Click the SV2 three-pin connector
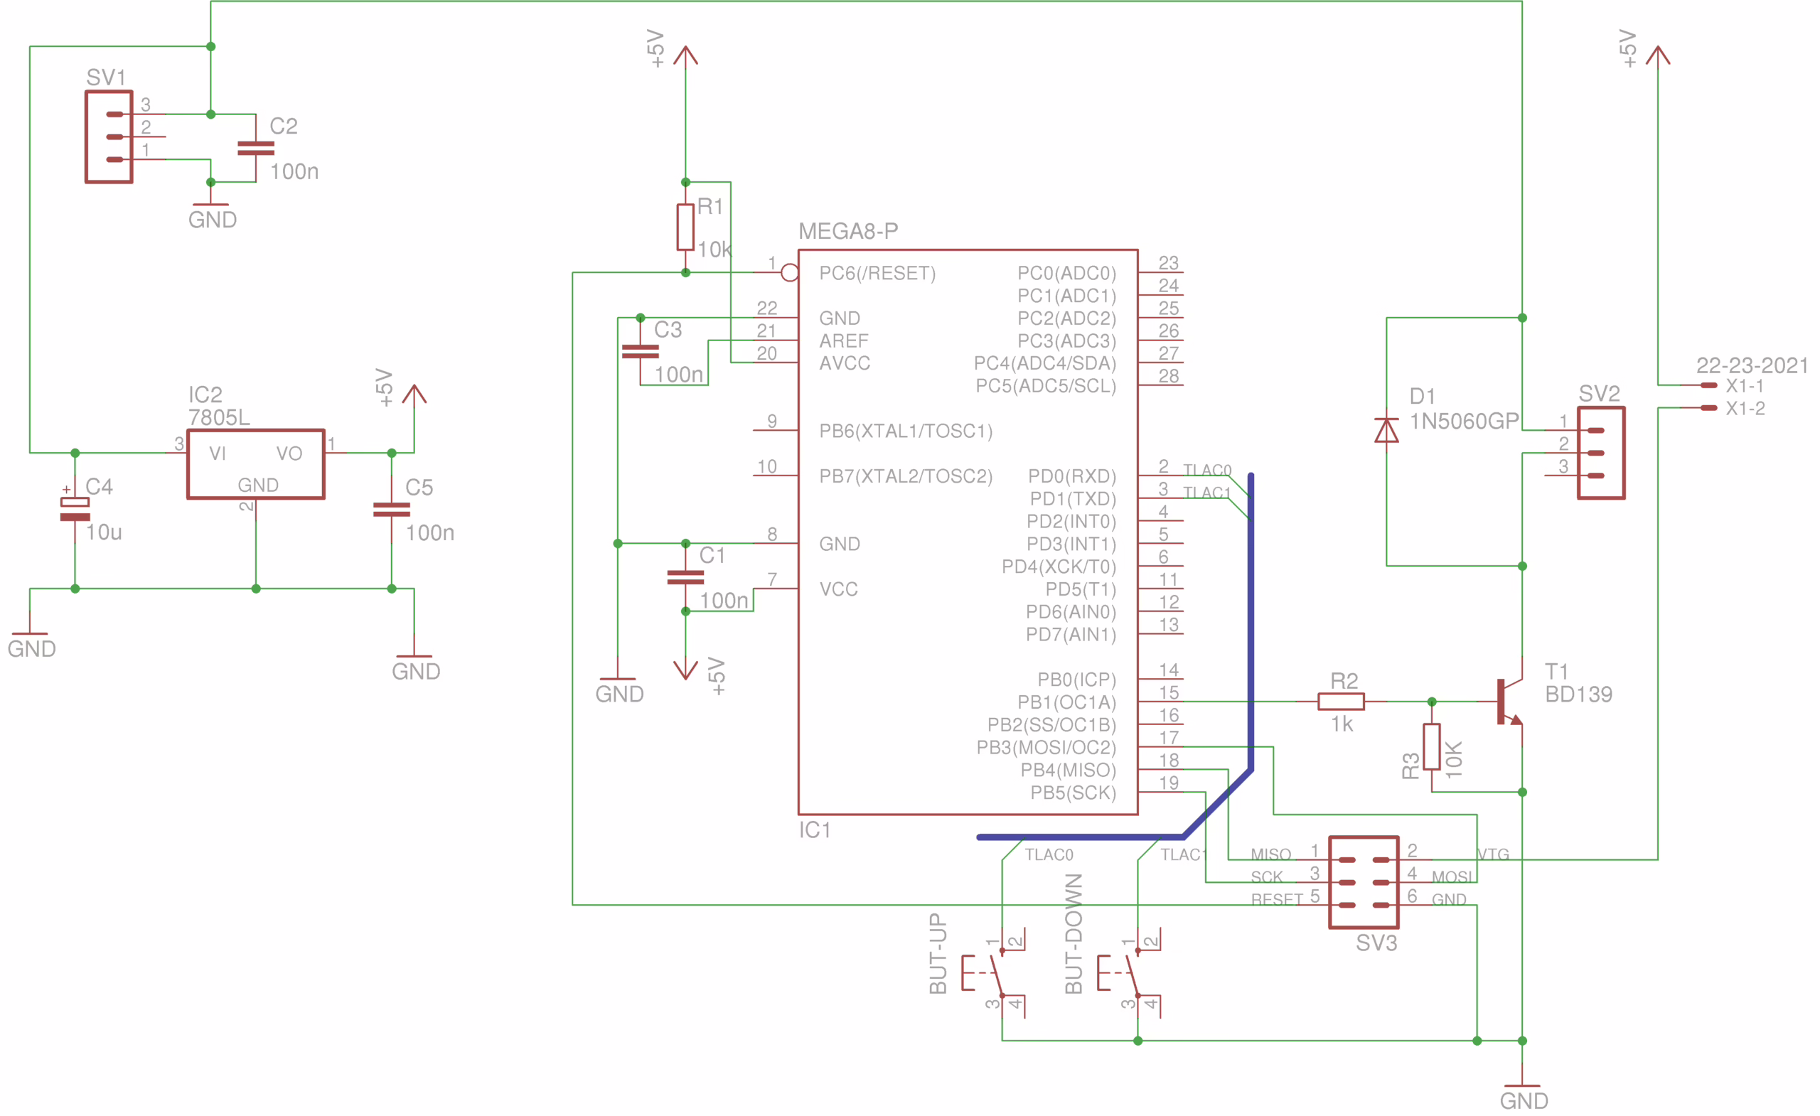The height and width of the screenshot is (1116, 1820). 1600,453
